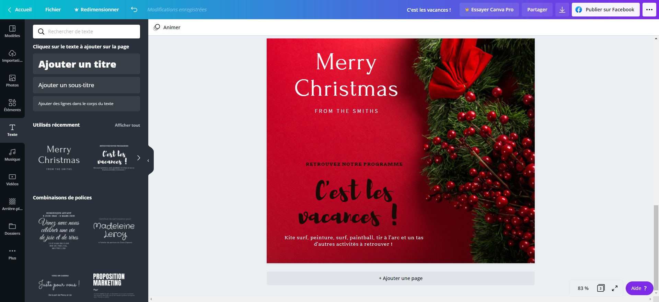This screenshot has height=302, width=659.
Task: Open the Modèles panel in sidebar
Action: pos(12,31)
